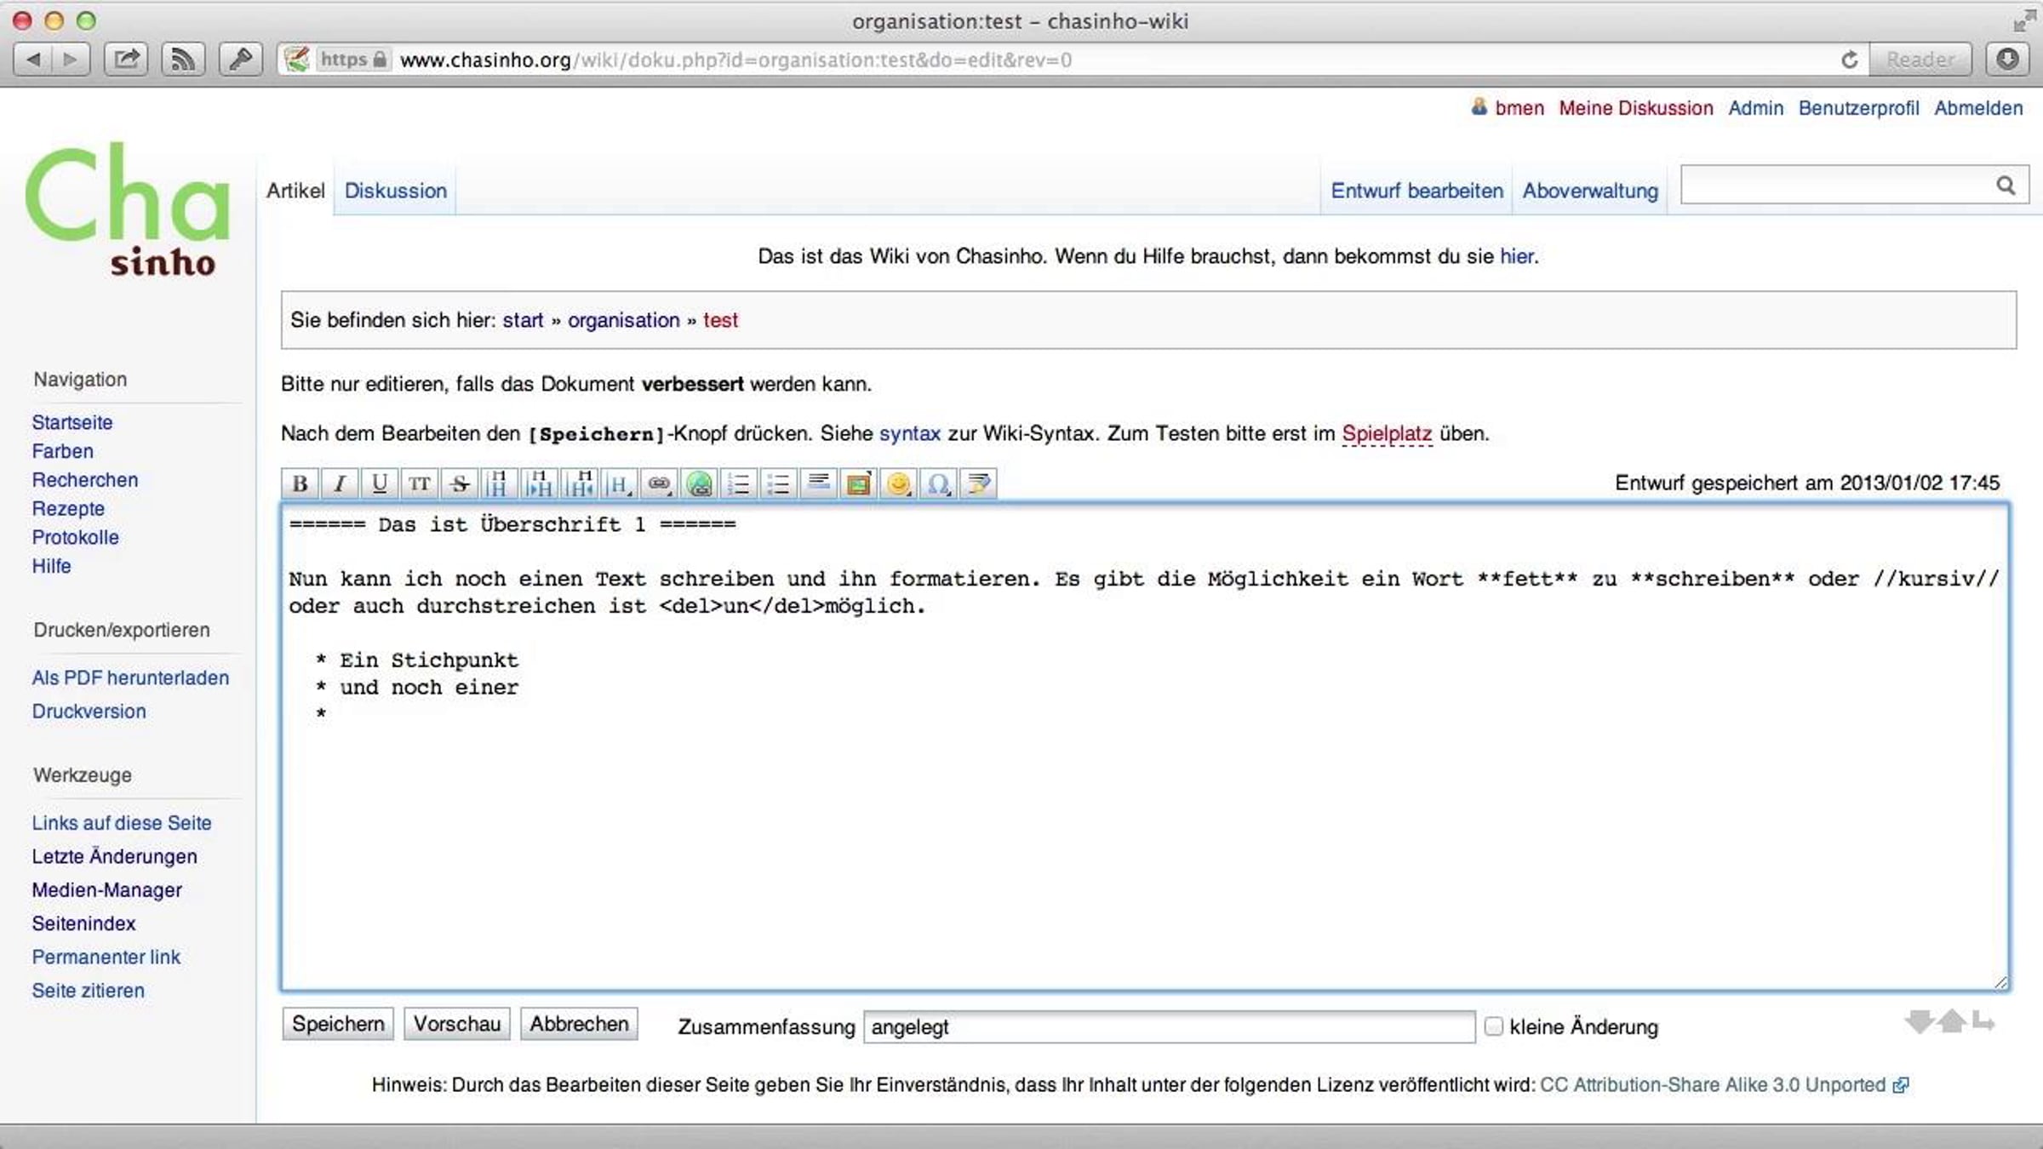Insert monospaced code text (TT) icon
The image size is (2043, 1149).
coord(419,484)
